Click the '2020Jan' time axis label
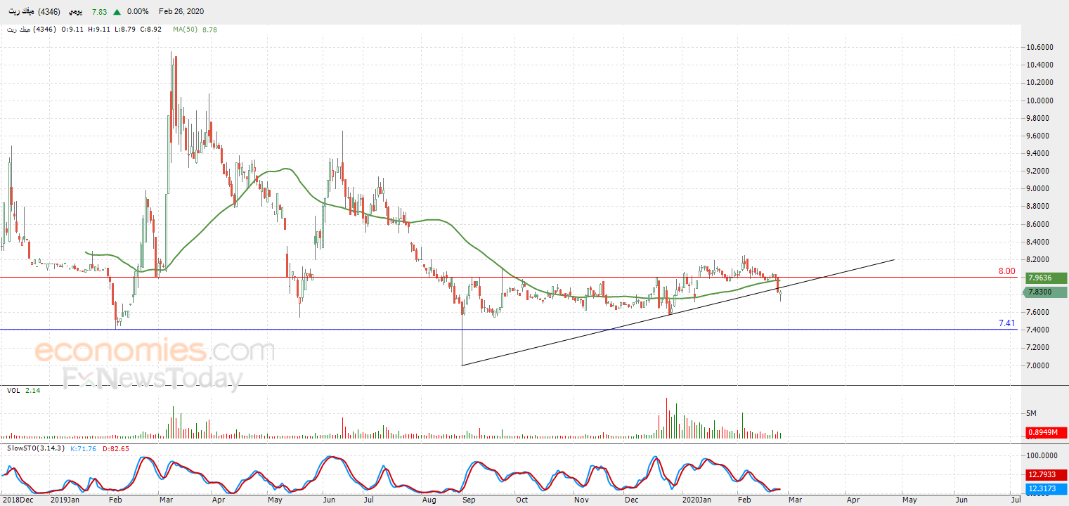This screenshot has width=1069, height=506. 695,500
